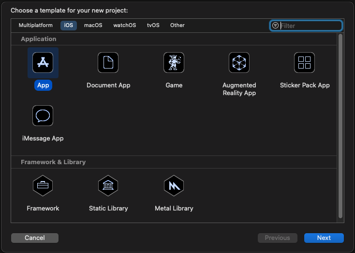Select the App template icon
355x253 pixels.
pos(43,63)
